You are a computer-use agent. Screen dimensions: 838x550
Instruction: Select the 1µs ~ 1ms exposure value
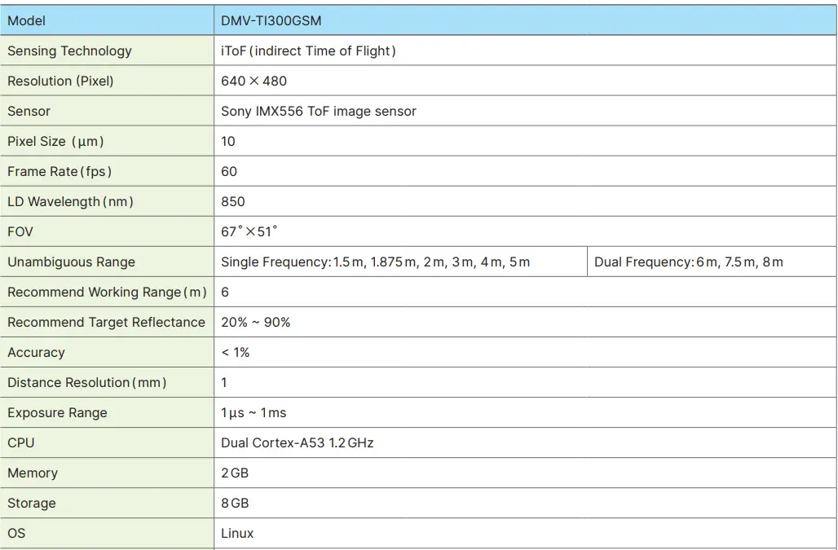point(254,412)
